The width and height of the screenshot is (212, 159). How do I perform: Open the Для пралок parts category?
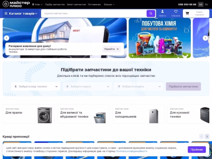[x=29, y=114]
